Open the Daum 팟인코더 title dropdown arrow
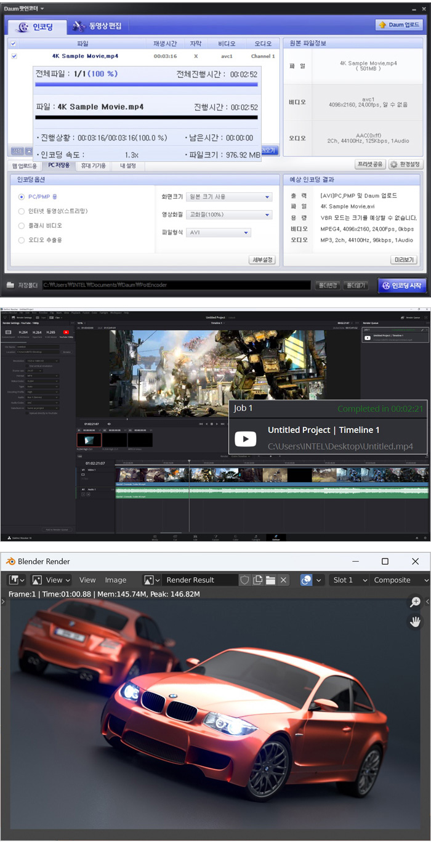 tap(41, 9)
